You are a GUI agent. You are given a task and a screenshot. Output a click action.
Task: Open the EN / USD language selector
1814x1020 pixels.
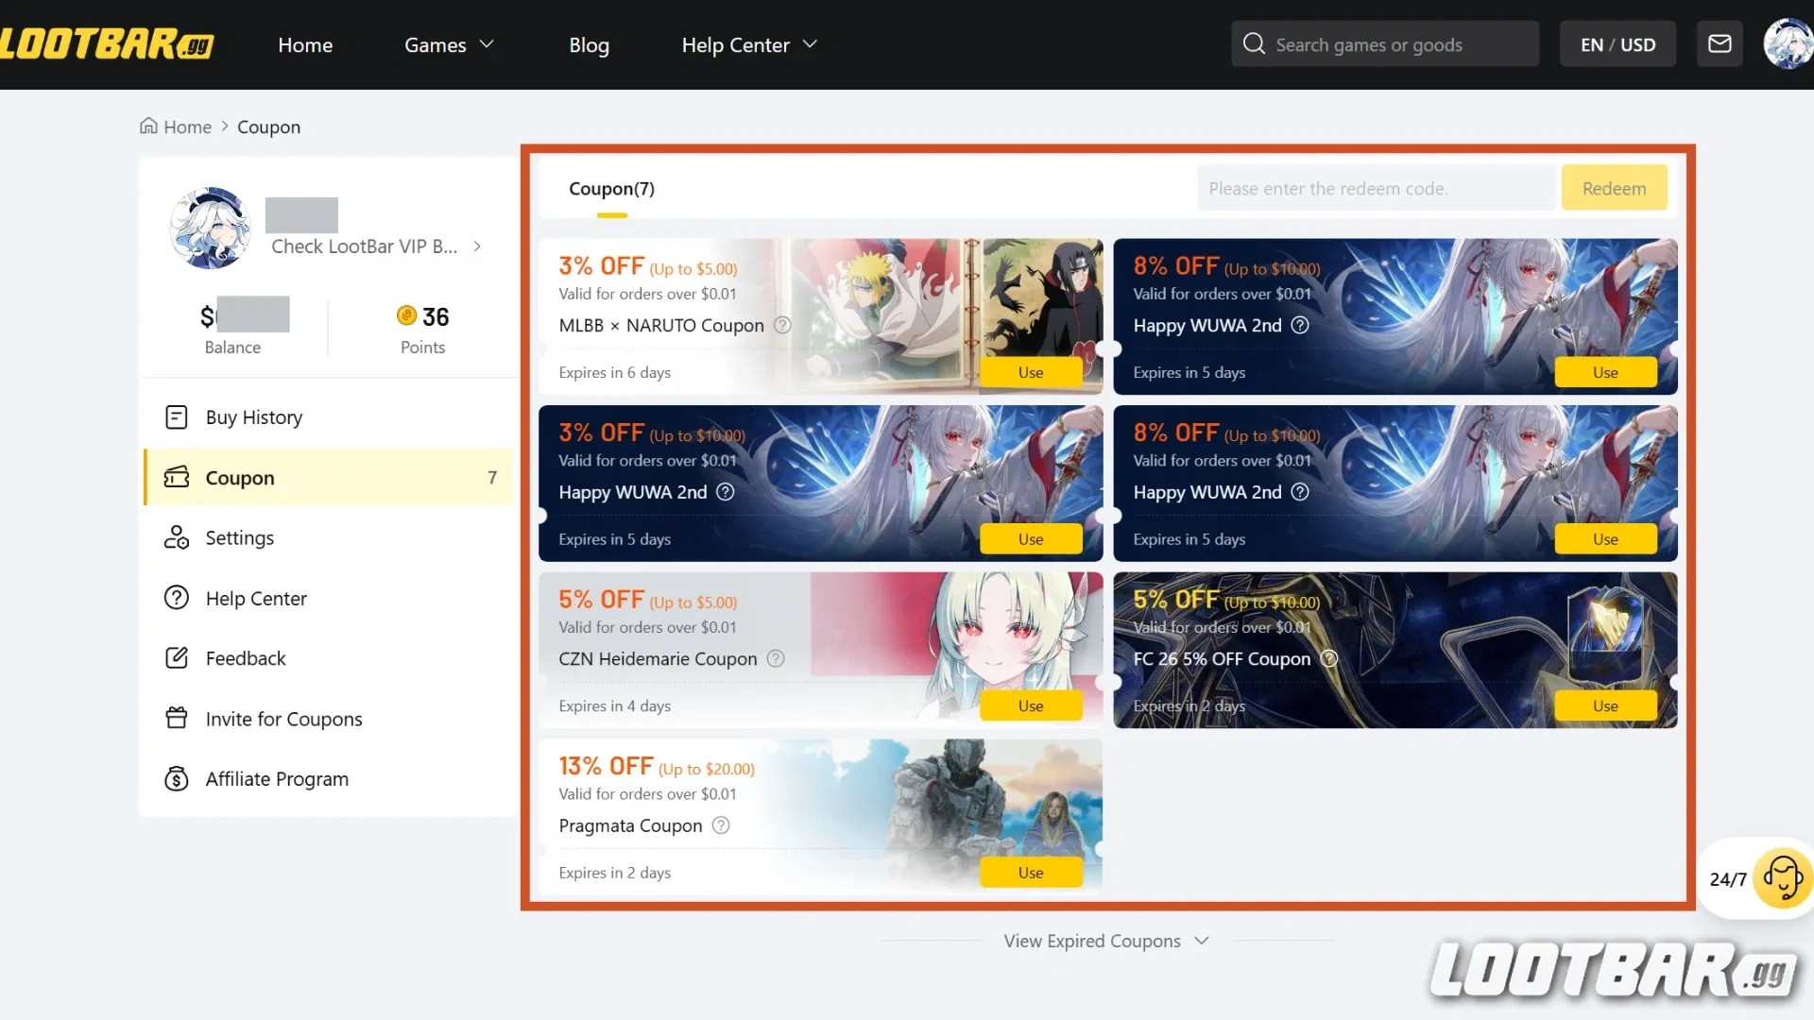pos(1617,44)
